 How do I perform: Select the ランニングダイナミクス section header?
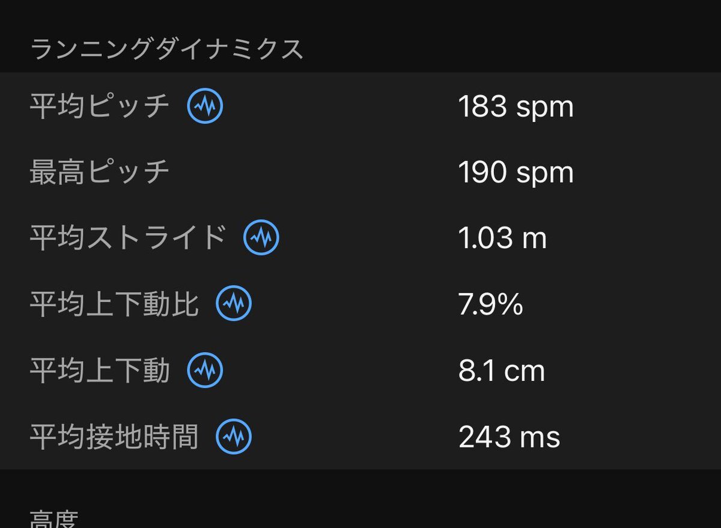coord(167,49)
